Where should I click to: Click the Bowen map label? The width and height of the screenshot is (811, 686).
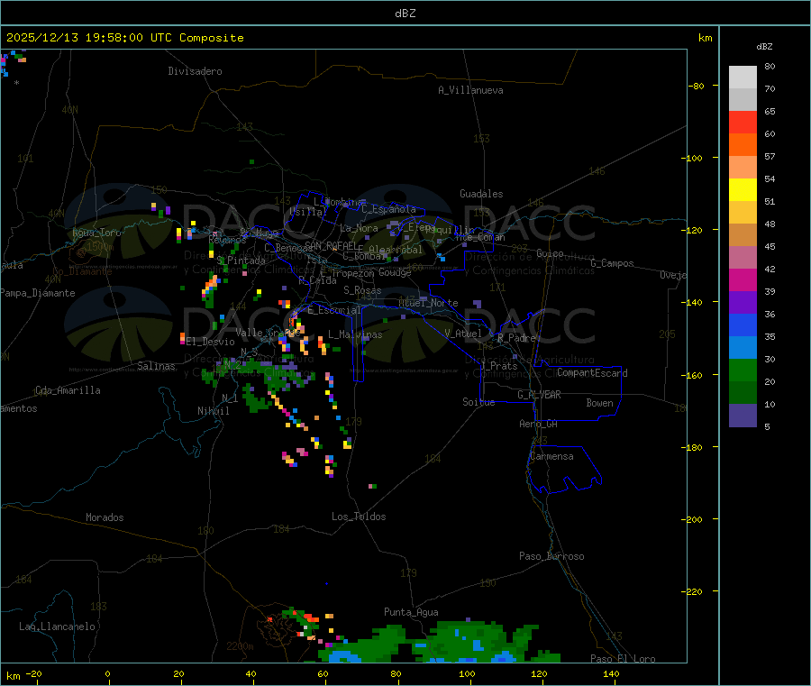599,403
